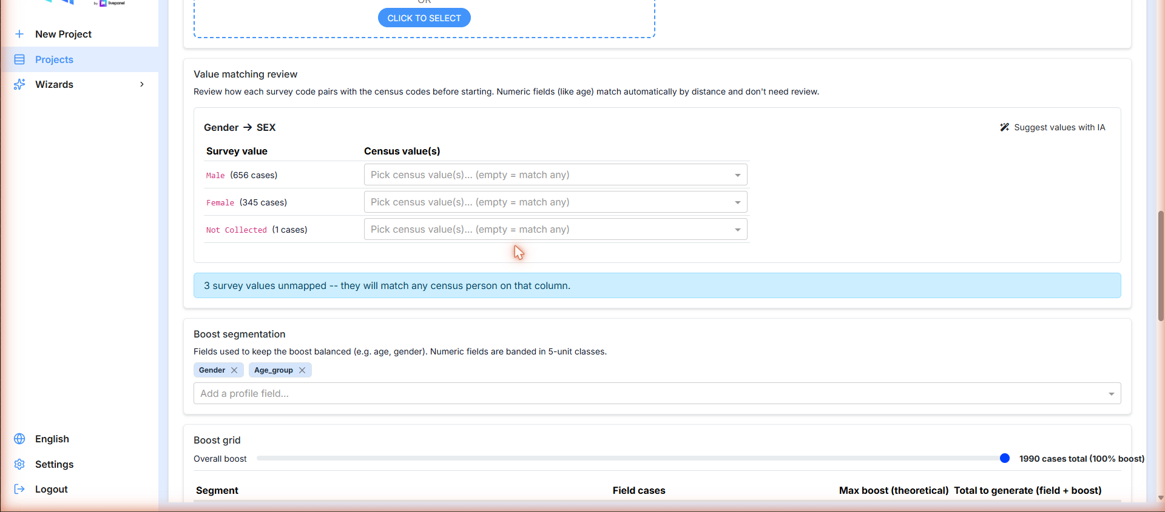The height and width of the screenshot is (512, 1165).
Task: Click the English language globe icon
Action: click(19, 439)
